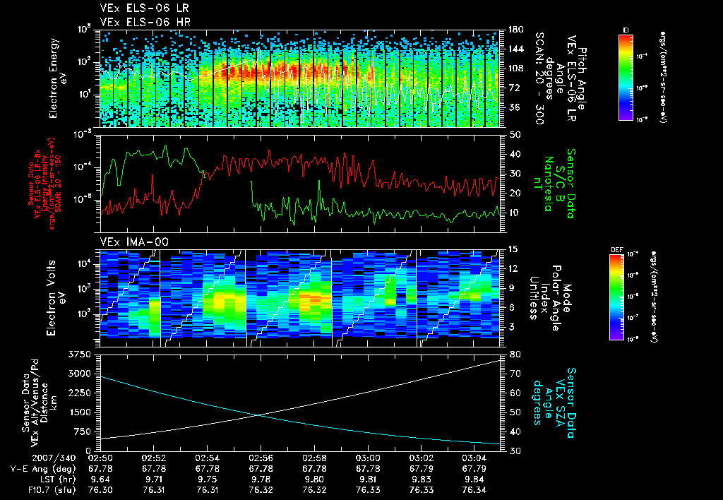Click the cyan "VEx SZA Angle" axis label
The image size is (723, 500).
[554, 403]
